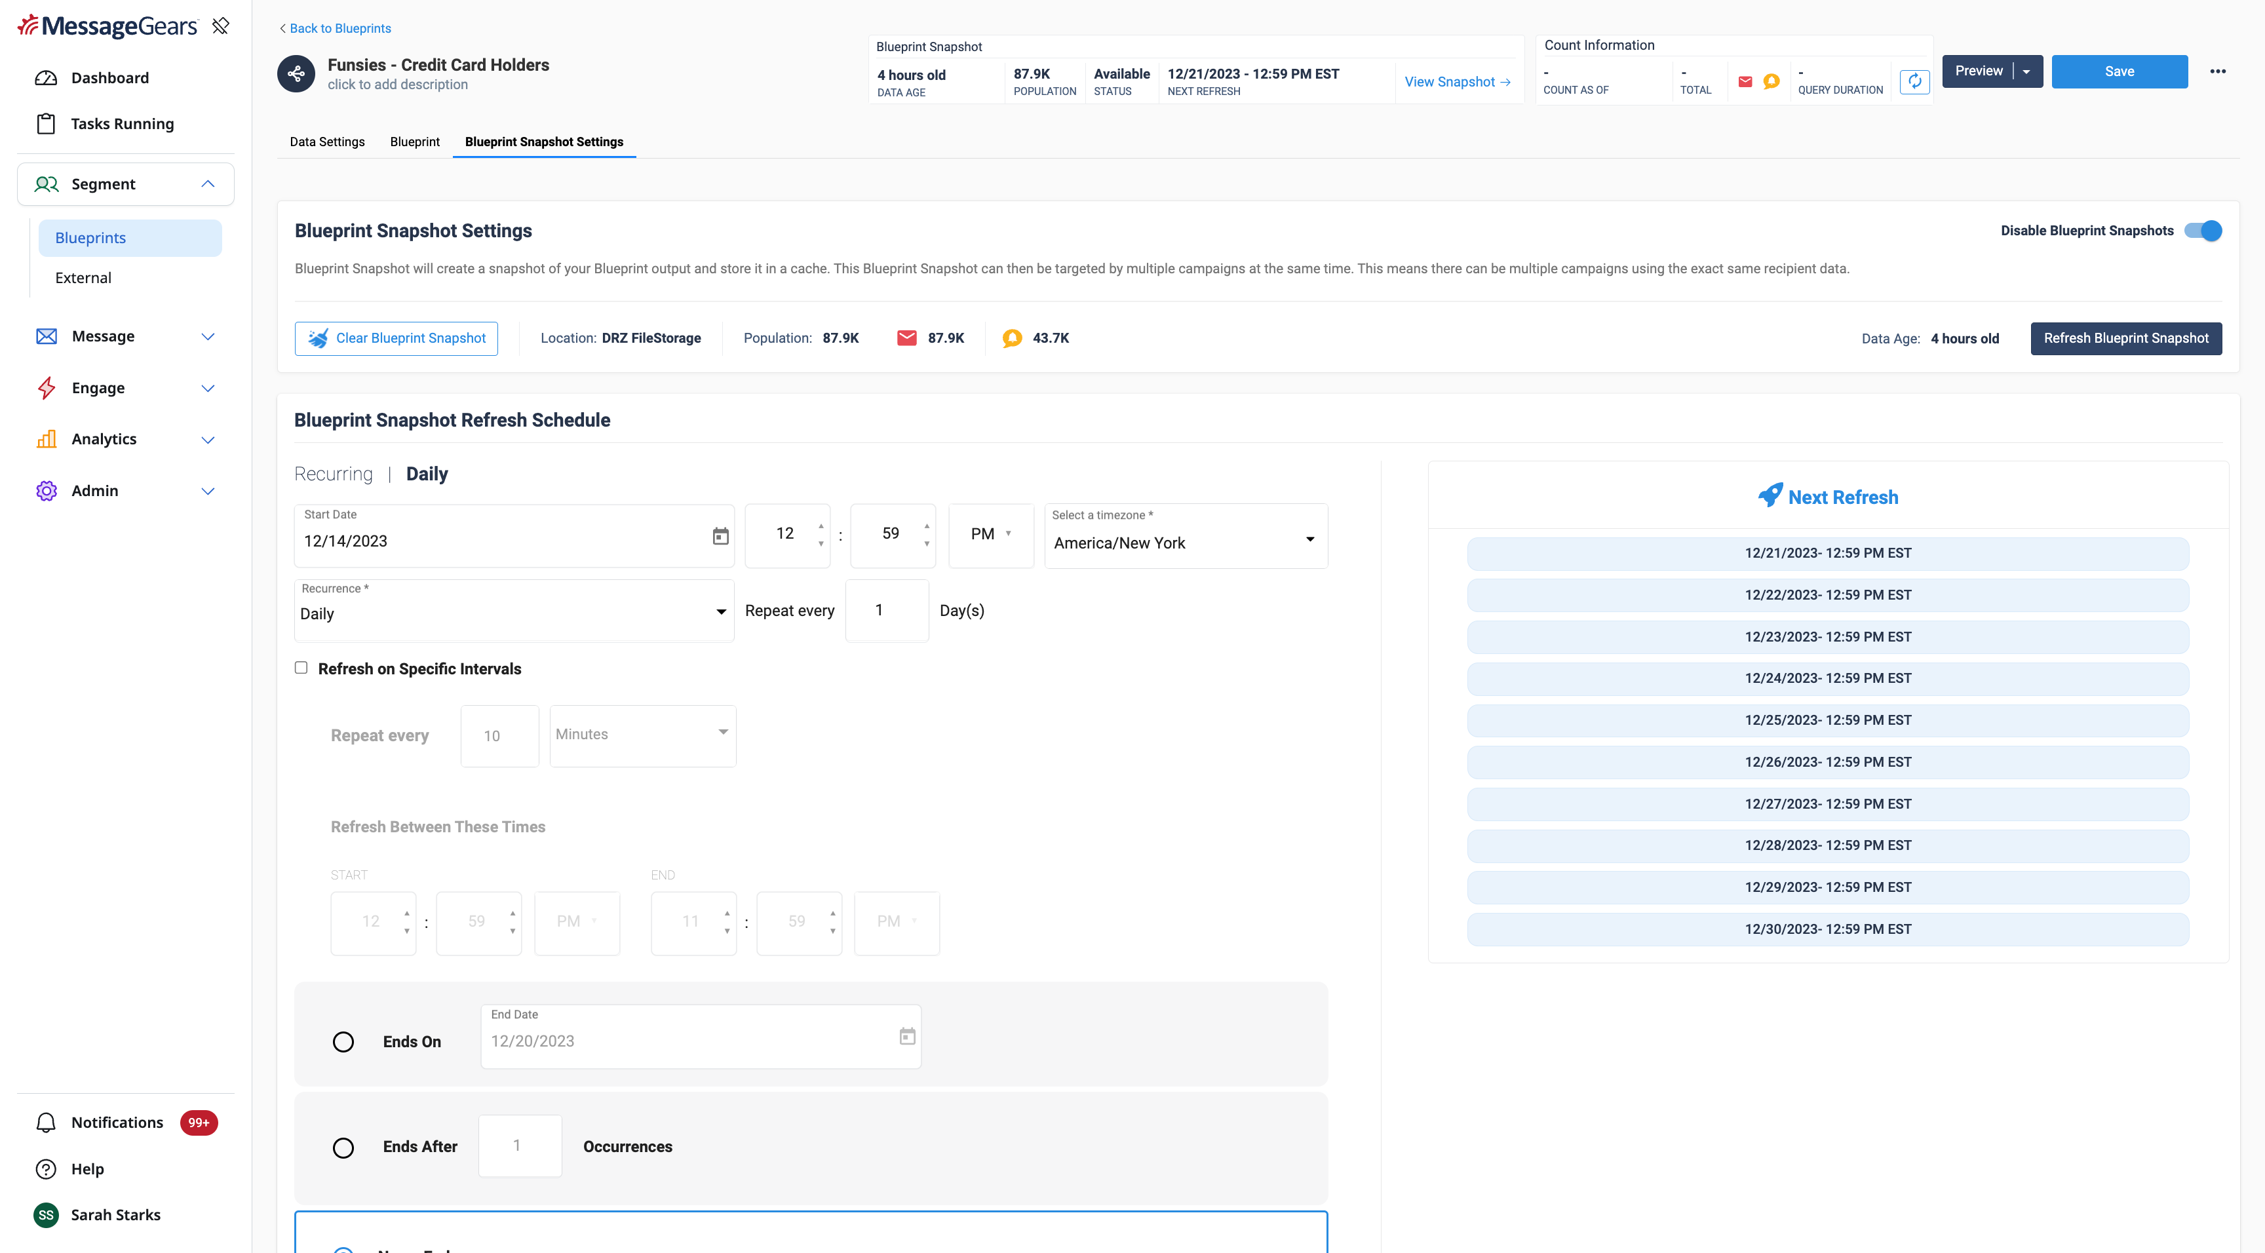Click the Start Date field
Viewport: 2265px width, 1253px height.
[514, 536]
